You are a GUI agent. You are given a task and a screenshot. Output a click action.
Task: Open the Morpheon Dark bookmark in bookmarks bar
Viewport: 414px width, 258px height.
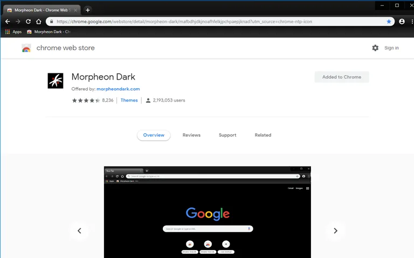tap(49, 32)
